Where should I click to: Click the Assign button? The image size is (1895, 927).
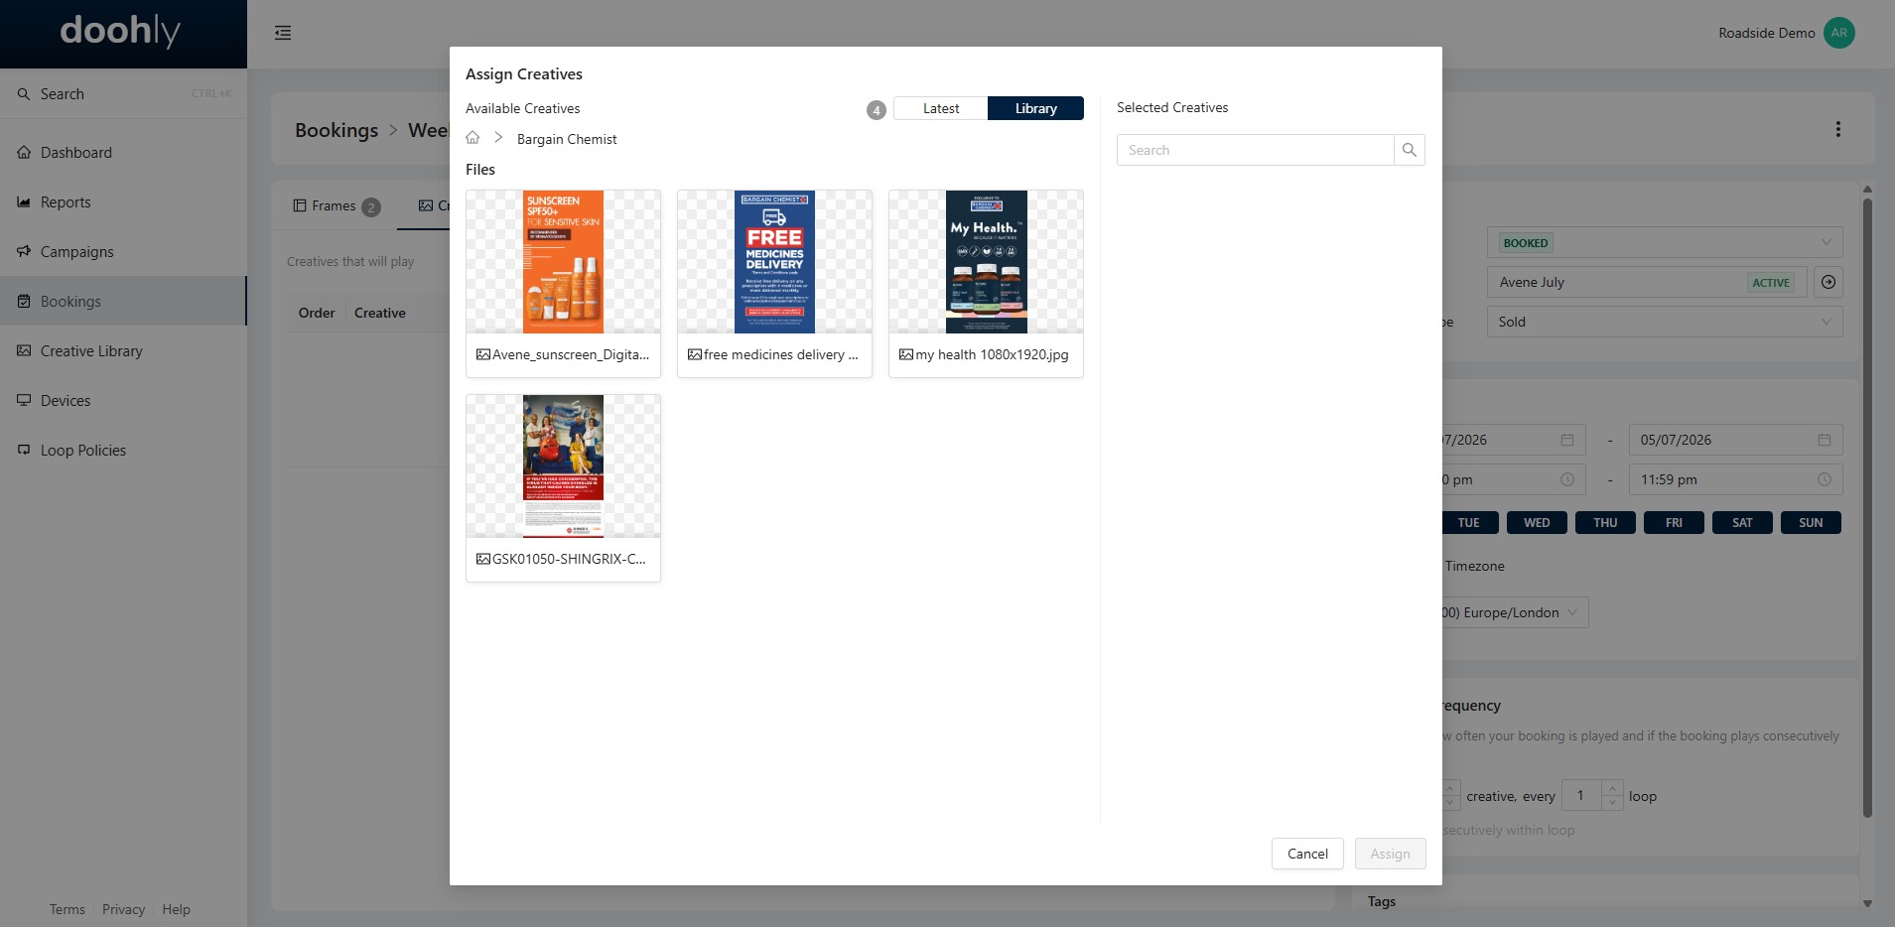click(1390, 854)
